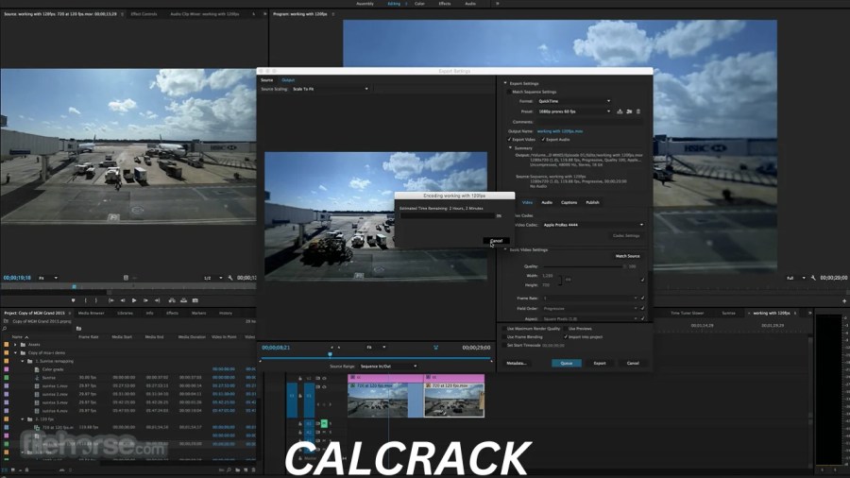Screen dimensions: 850x478
Task: Click the Aspect Ratio Correction icon in export preview
Action: pos(435,348)
